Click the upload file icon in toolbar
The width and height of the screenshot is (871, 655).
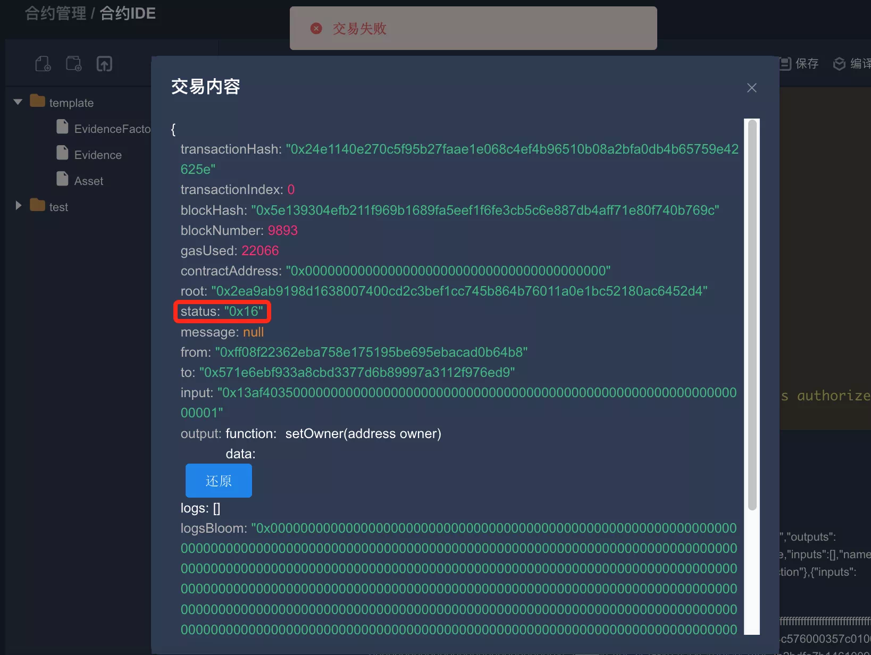(x=104, y=64)
